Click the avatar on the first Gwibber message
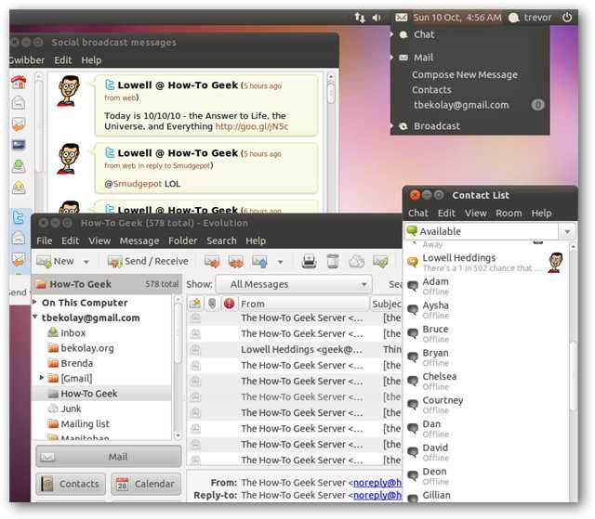This screenshot has height=519, width=595. click(69, 91)
